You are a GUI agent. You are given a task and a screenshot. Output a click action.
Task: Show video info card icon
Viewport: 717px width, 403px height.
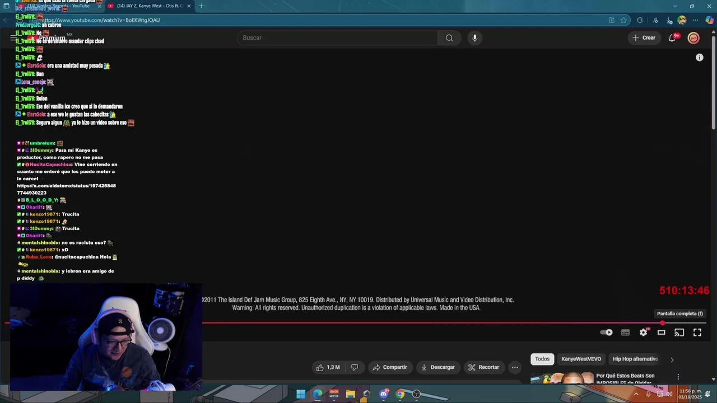(699, 57)
